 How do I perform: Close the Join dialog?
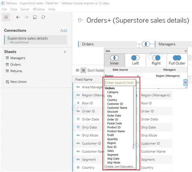(186, 51)
